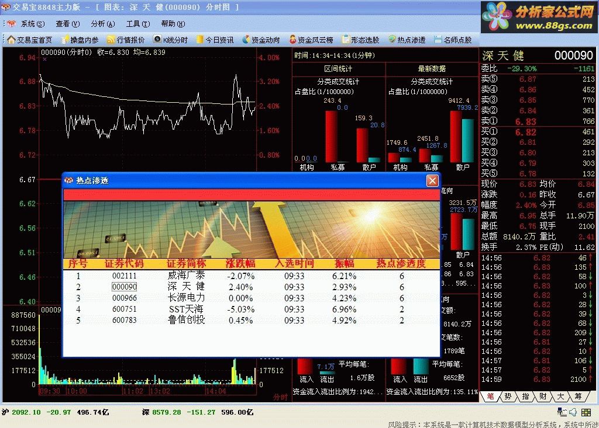The height and width of the screenshot is (428, 599).
Task: Switch to the 财 tab
Action: coord(543,396)
